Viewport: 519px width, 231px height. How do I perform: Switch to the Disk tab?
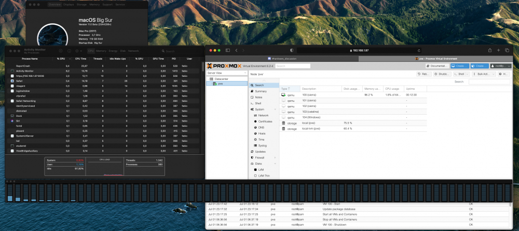click(123, 51)
